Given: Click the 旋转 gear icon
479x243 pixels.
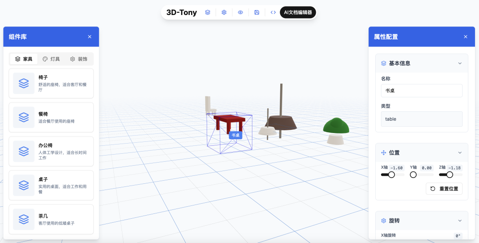Looking at the screenshot, I should tap(384, 220).
